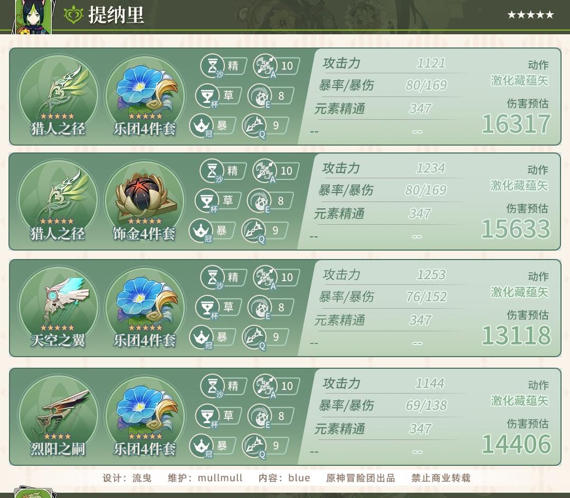Click 原神冒险团出品 credit text

click(x=360, y=477)
